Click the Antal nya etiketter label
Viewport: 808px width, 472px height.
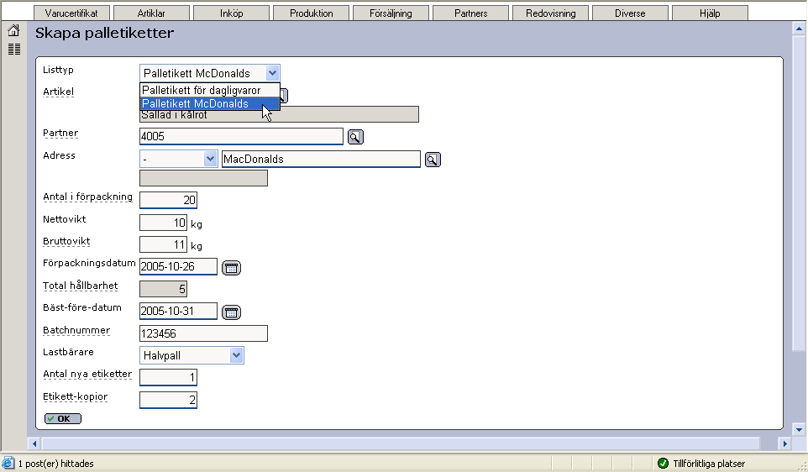pyautogui.click(x=87, y=374)
